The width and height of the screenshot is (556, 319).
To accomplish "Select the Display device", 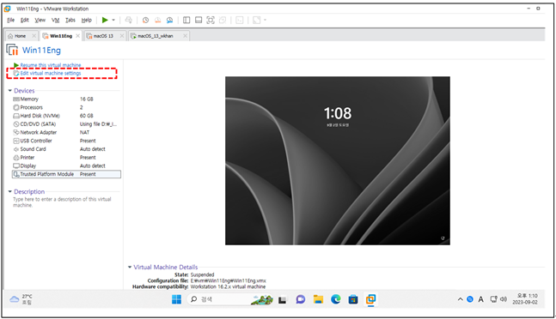I will click(x=66, y=166).
